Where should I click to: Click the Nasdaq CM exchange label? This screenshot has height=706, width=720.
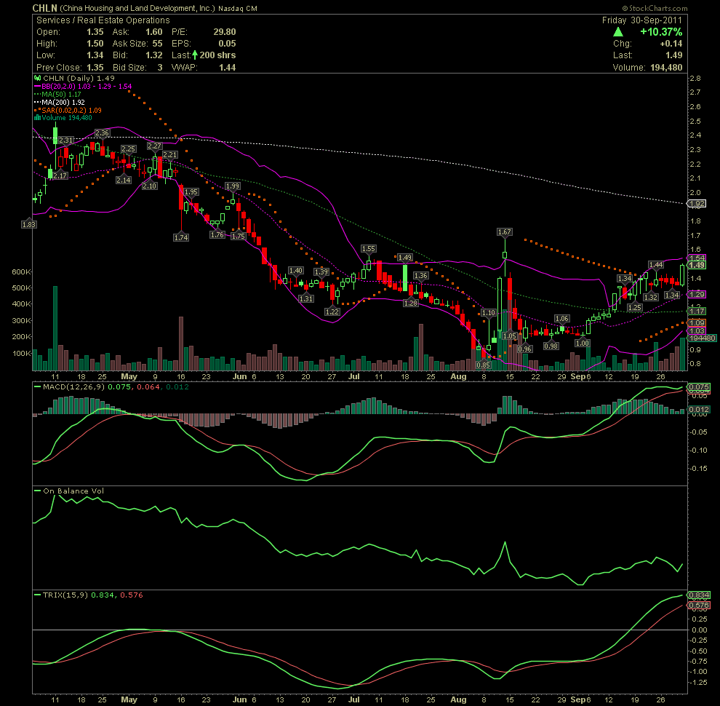[237, 9]
